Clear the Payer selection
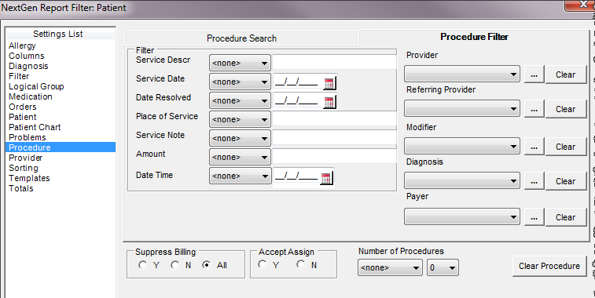Image resolution: width=595 pixels, height=298 pixels. tap(565, 217)
